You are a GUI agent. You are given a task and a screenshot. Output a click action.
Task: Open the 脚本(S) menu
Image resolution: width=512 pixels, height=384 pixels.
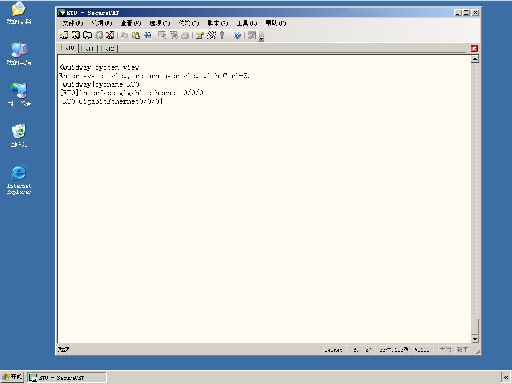218,23
